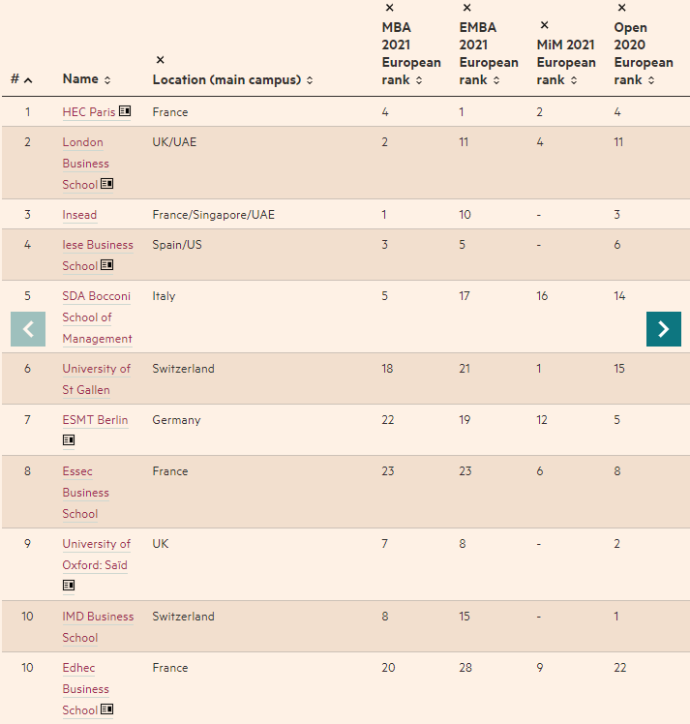Remove the MBA 2021 European rank column
The width and height of the screenshot is (690, 724).
(x=390, y=8)
